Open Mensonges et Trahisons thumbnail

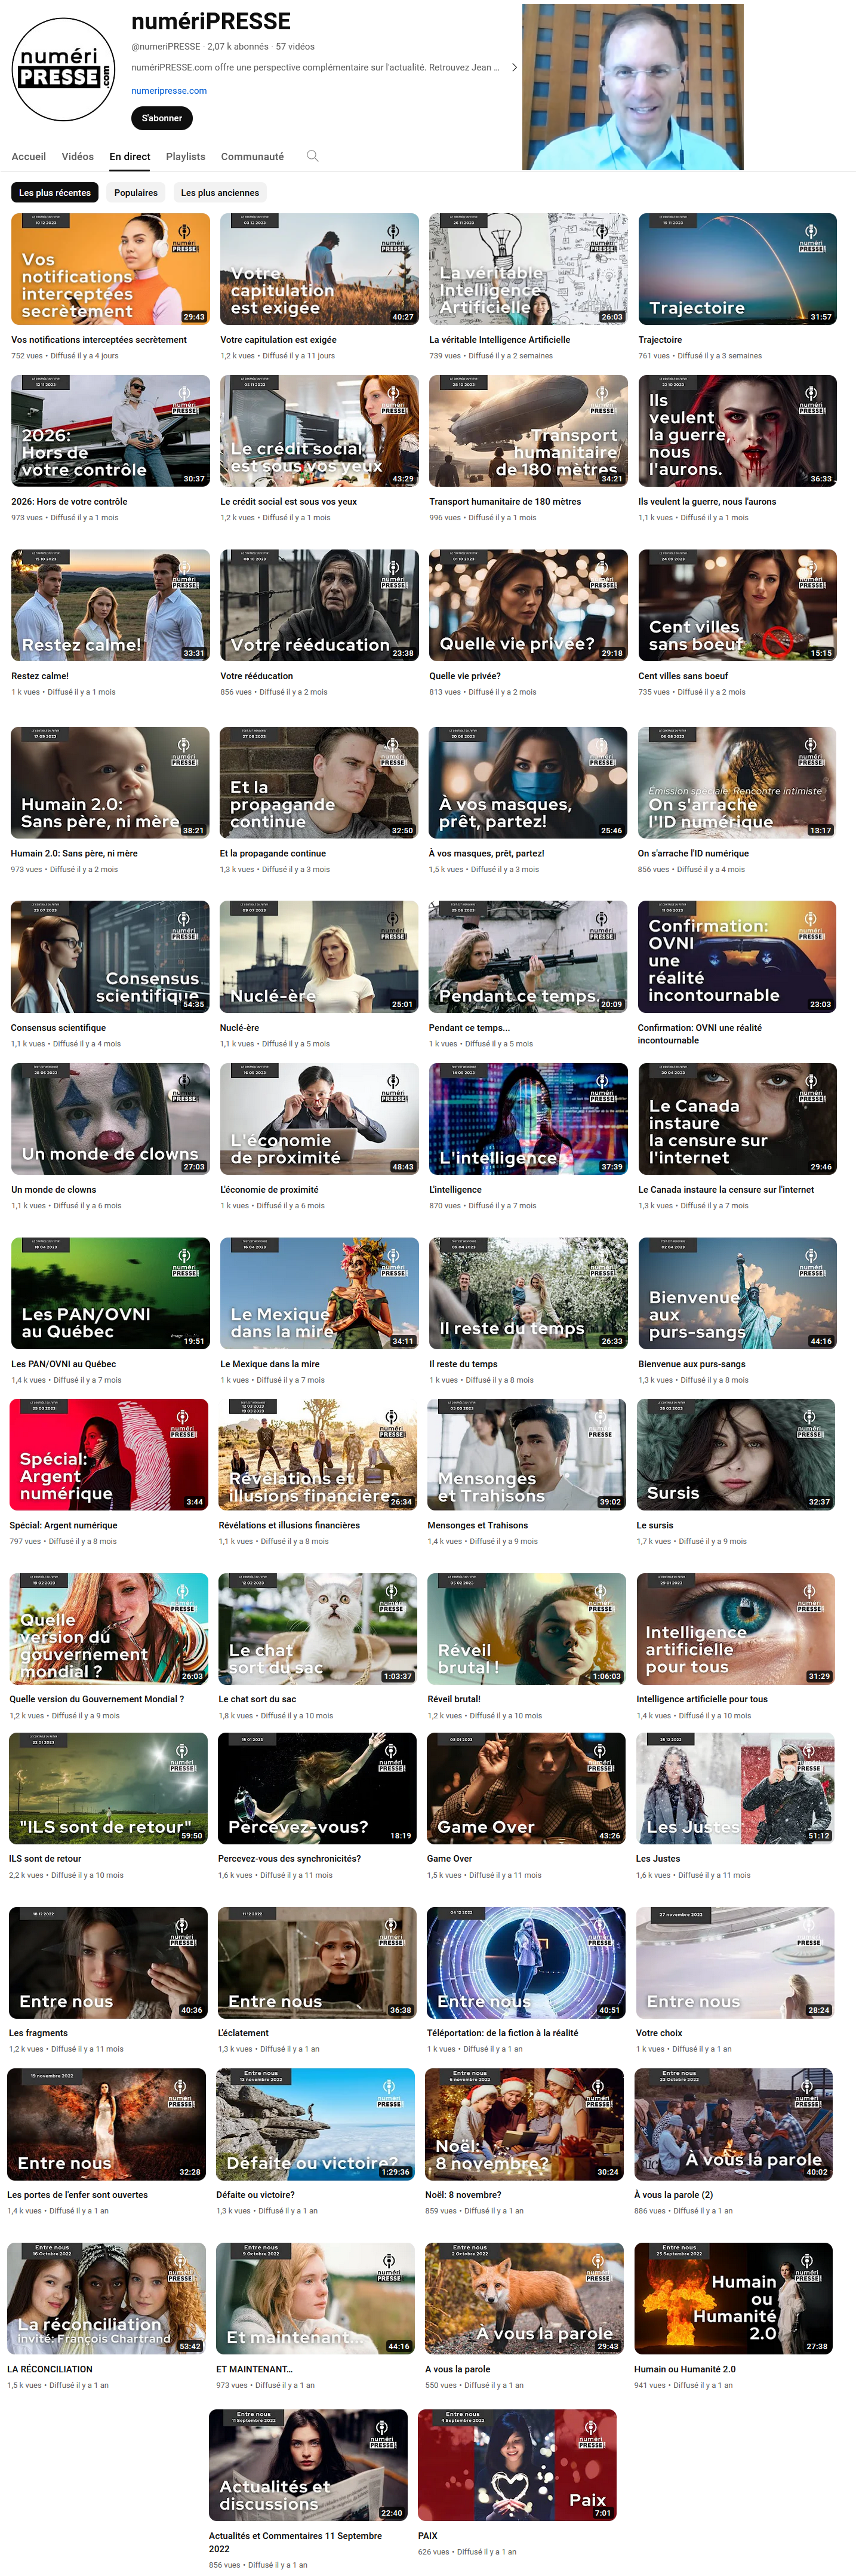[526, 1455]
